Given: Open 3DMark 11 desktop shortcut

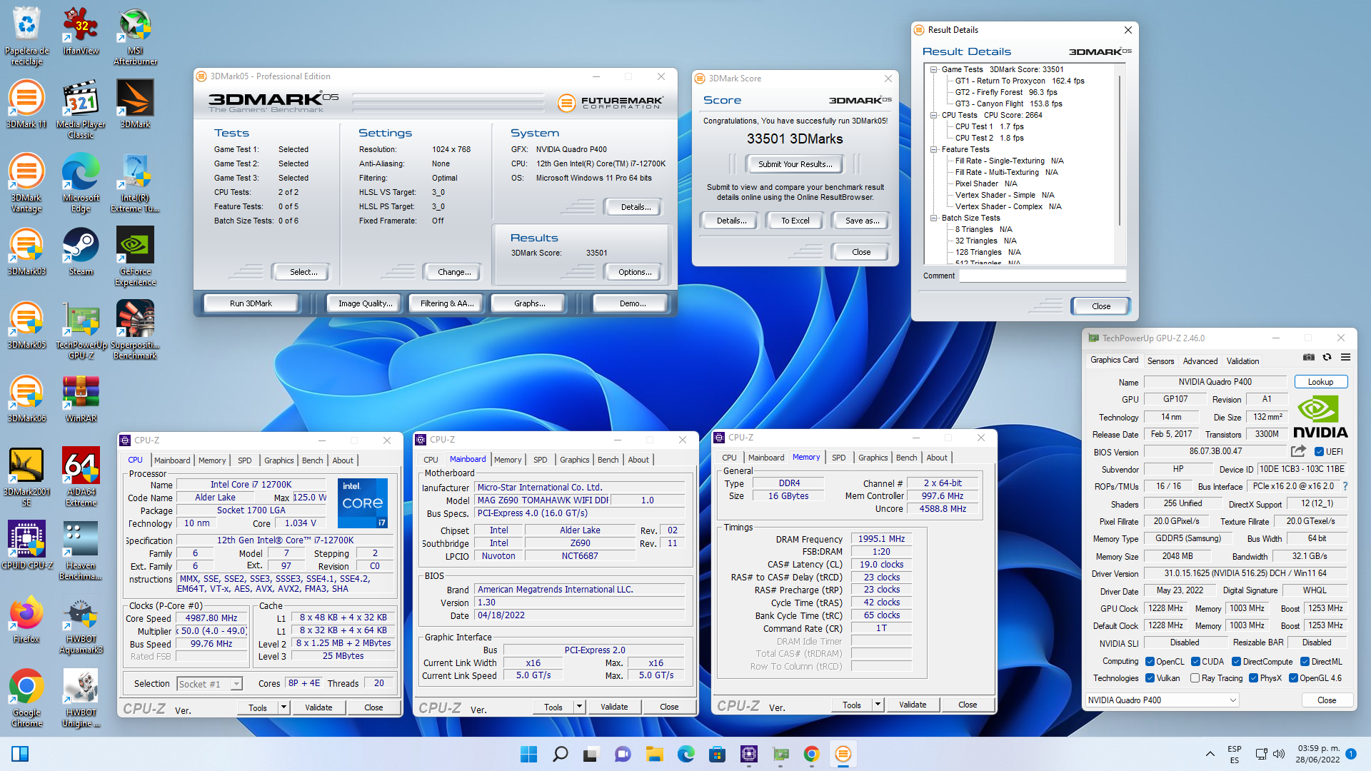Looking at the screenshot, I should click(x=26, y=104).
